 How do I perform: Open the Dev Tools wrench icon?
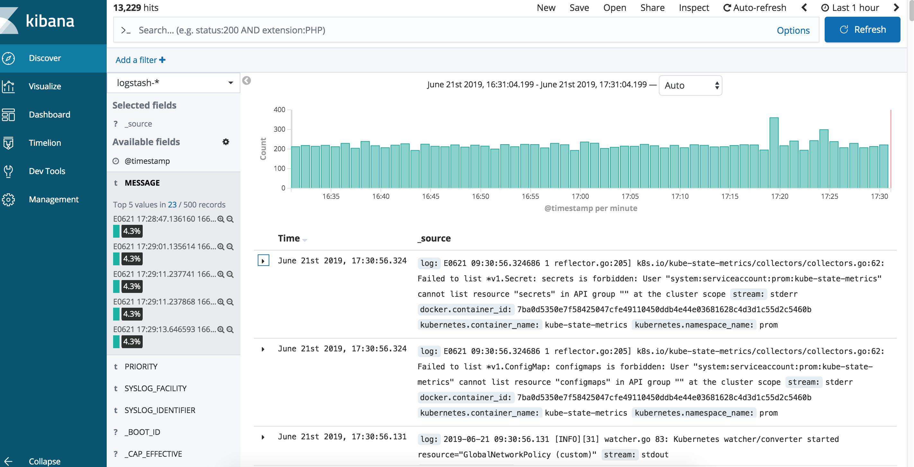pyautogui.click(x=8, y=171)
